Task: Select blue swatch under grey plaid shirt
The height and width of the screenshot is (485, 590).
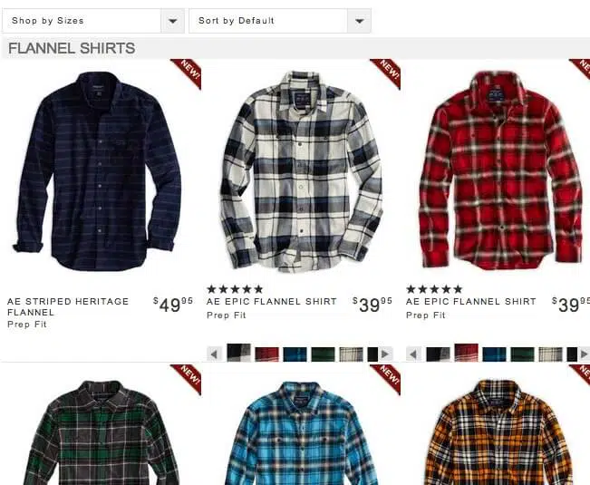Action: pos(295,354)
